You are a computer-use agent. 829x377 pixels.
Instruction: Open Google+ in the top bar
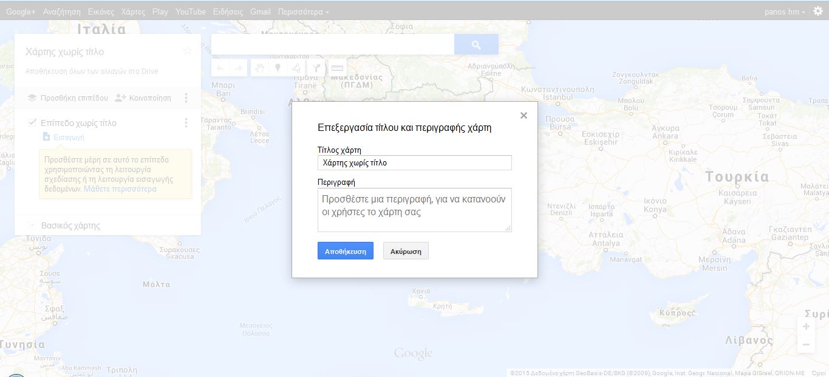(x=21, y=12)
